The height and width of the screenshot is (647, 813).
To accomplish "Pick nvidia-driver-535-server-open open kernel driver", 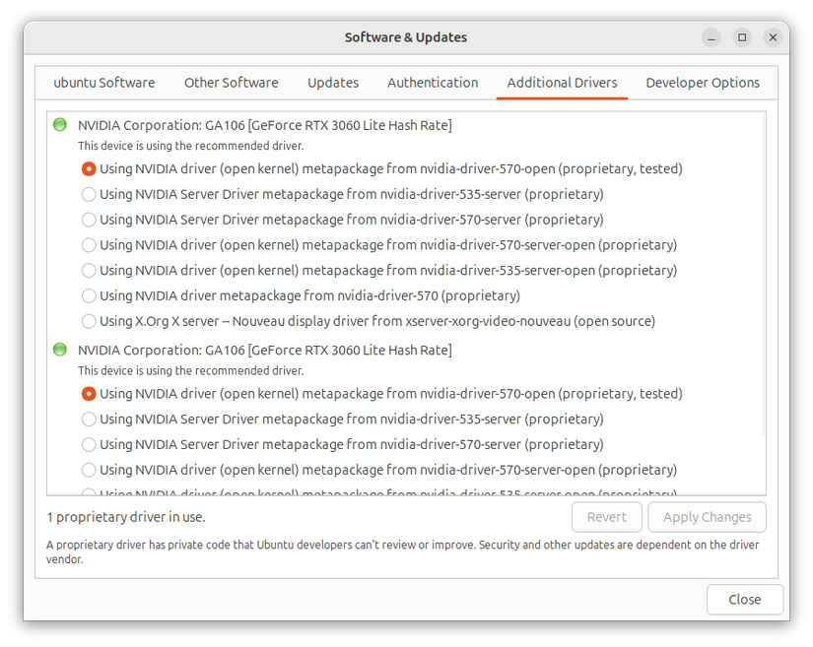I will click(x=88, y=270).
